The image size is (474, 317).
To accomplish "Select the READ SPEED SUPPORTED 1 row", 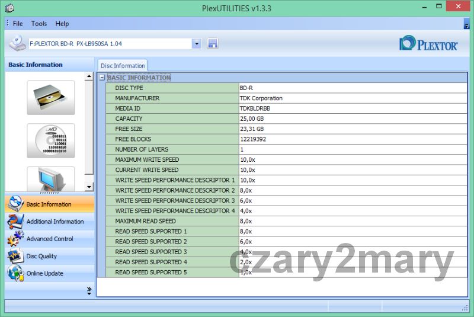I will [x=286, y=232].
